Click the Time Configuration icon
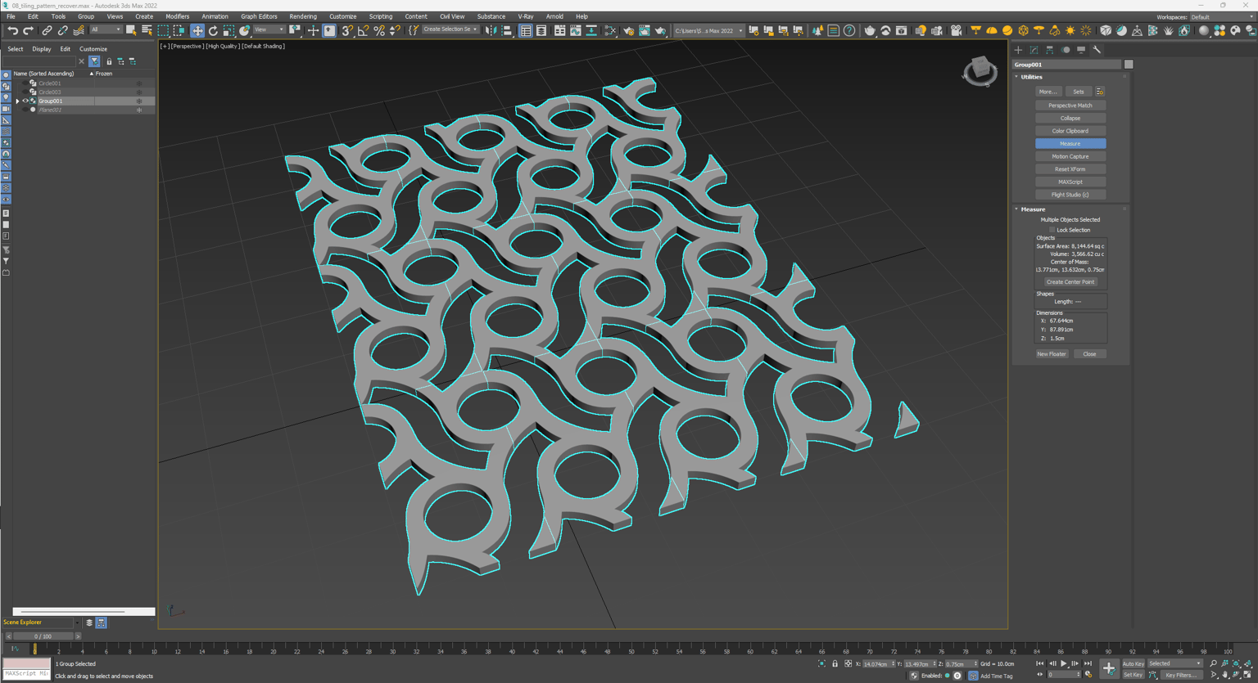Screen dimensions: 1258x683 [1088, 675]
